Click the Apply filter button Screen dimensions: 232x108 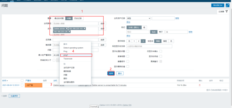[111, 73]
